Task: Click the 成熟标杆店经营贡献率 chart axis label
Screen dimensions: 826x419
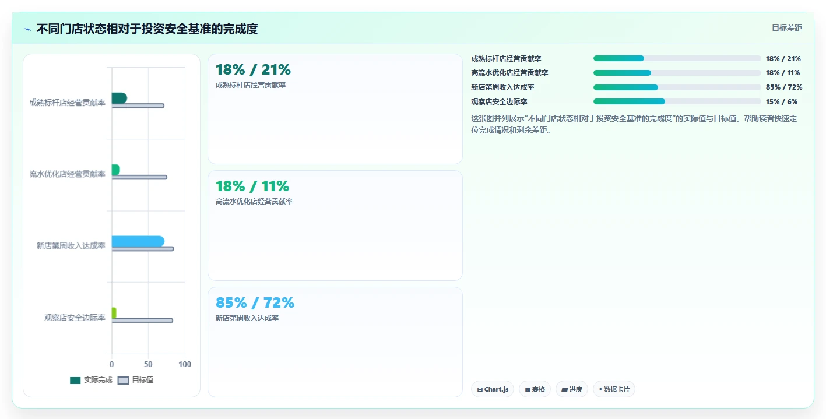Action: pyautogui.click(x=68, y=103)
